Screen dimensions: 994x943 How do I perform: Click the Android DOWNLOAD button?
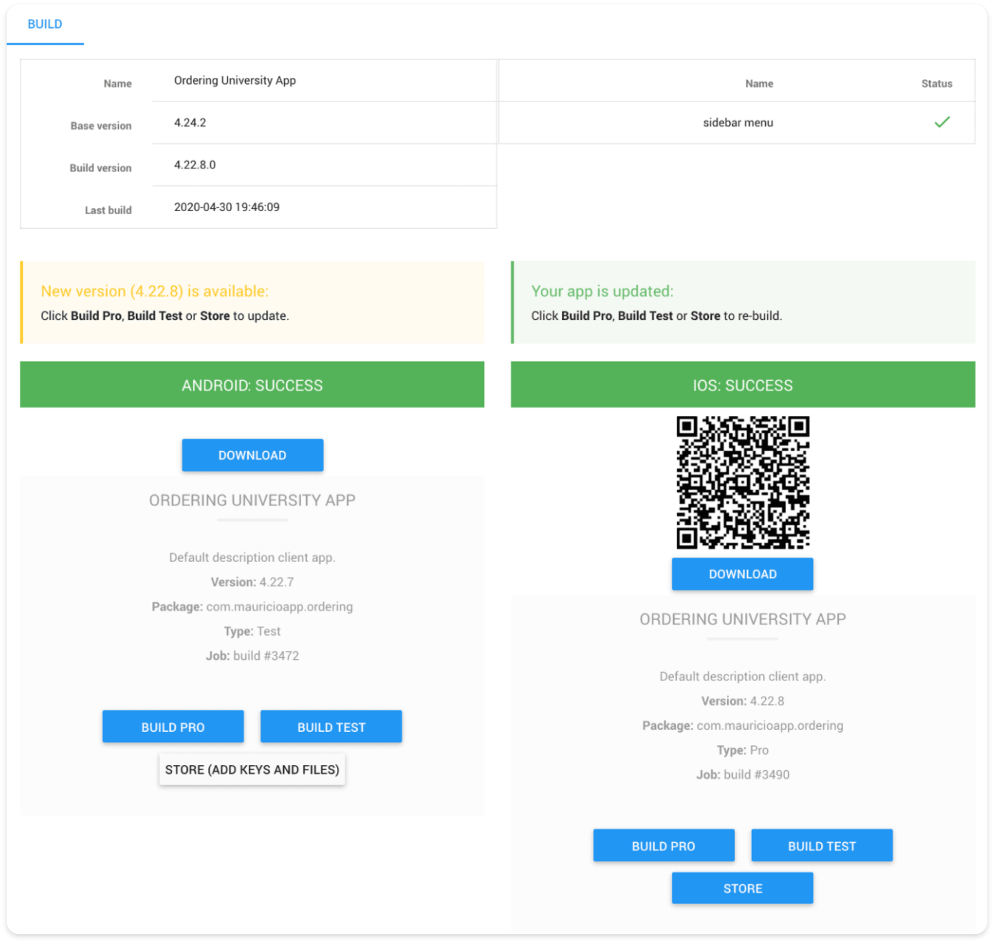[252, 455]
